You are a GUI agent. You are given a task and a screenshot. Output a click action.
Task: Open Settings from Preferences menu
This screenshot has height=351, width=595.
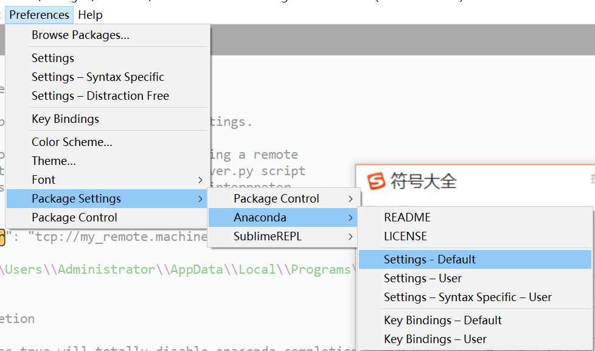pyautogui.click(x=108, y=58)
